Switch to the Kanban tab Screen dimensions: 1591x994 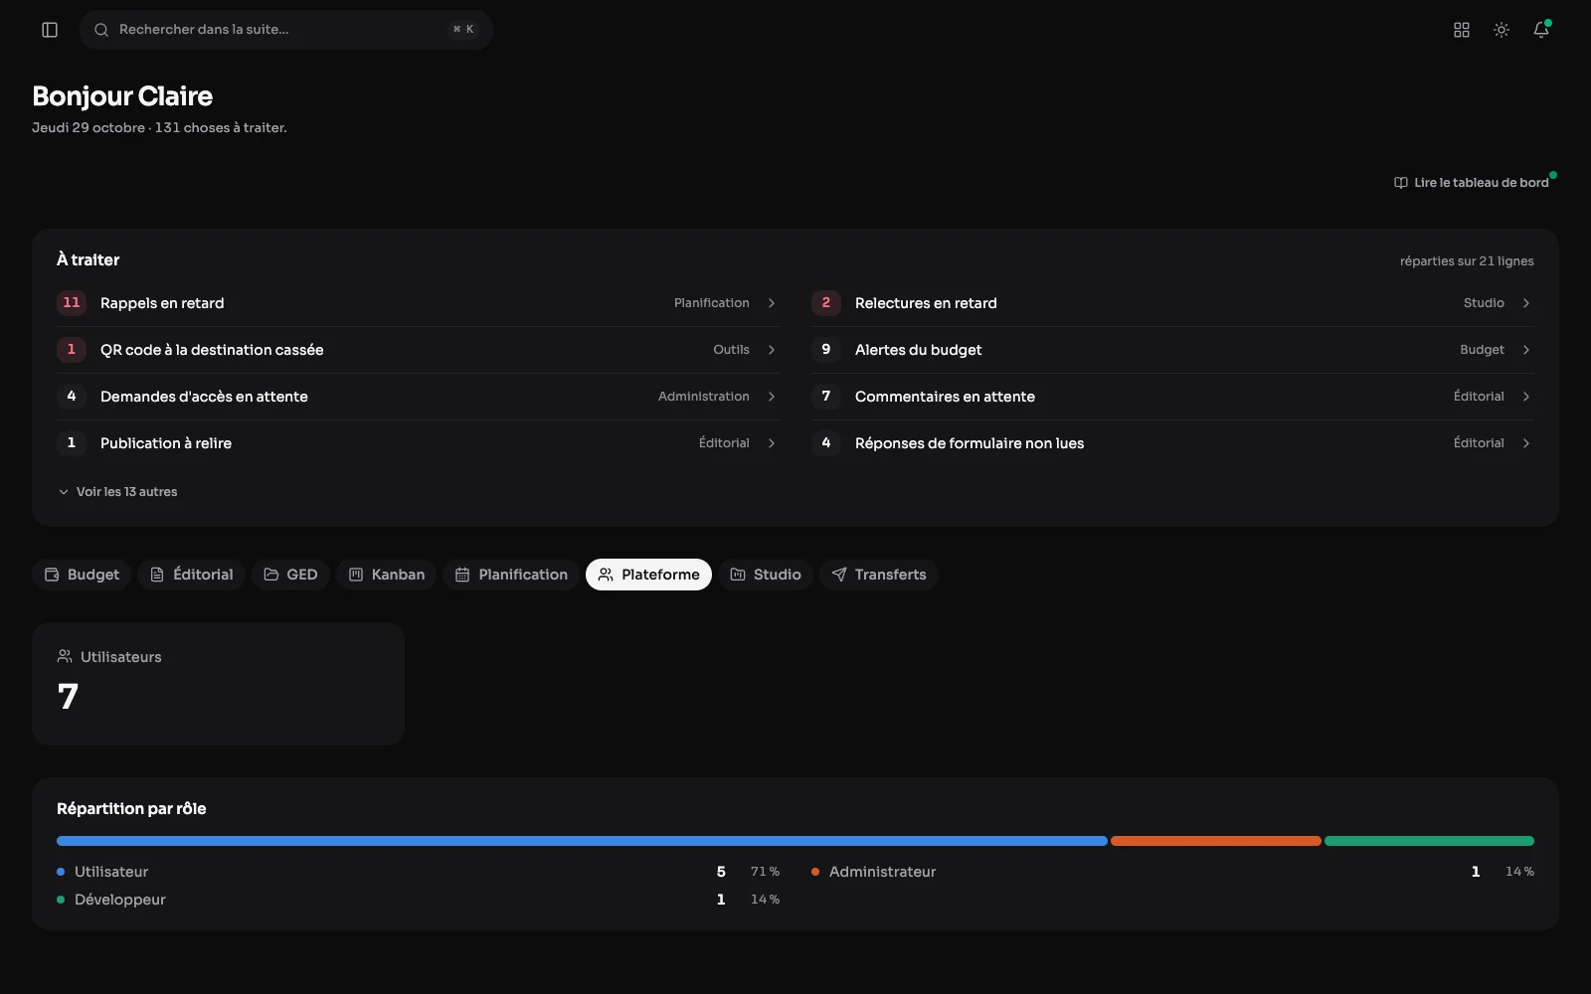pyautogui.click(x=386, y=575)
